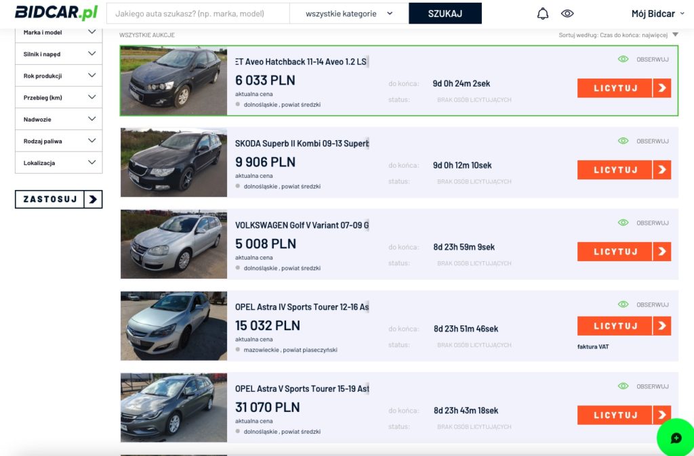Click arrow icon next to LICYTUJ for Aveo
Viewport: 694px width, 456px height.
662,88
